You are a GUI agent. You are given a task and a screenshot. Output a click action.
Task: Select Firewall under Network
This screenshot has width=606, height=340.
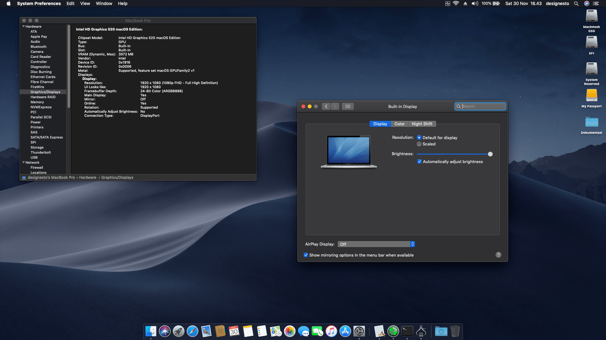pyautogui.click(x=37, y=167)
